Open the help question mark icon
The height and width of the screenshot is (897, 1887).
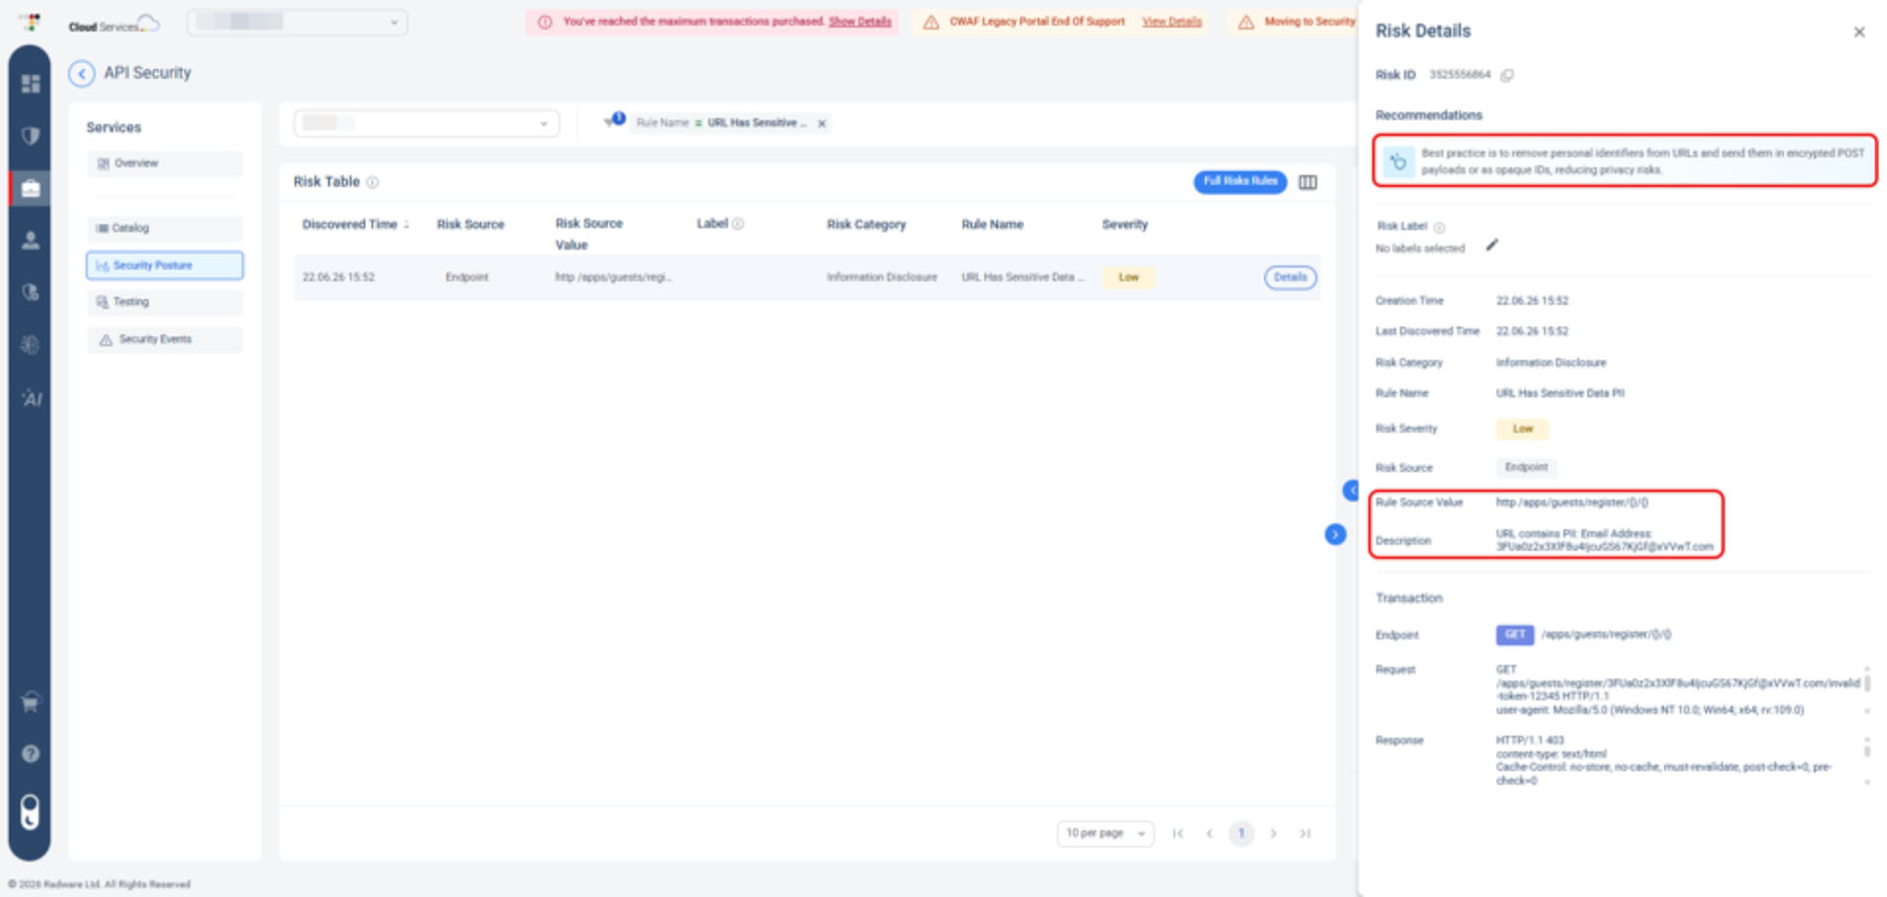[30, 753]
